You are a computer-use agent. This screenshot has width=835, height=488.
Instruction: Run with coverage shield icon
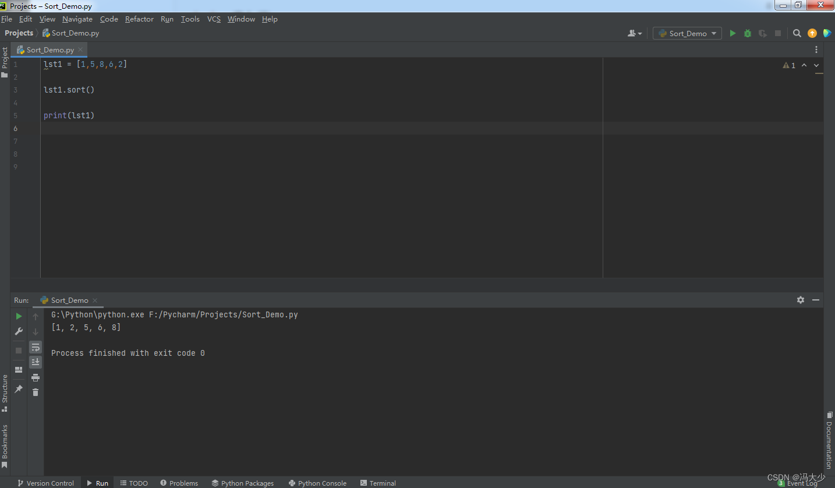point(763,33)
